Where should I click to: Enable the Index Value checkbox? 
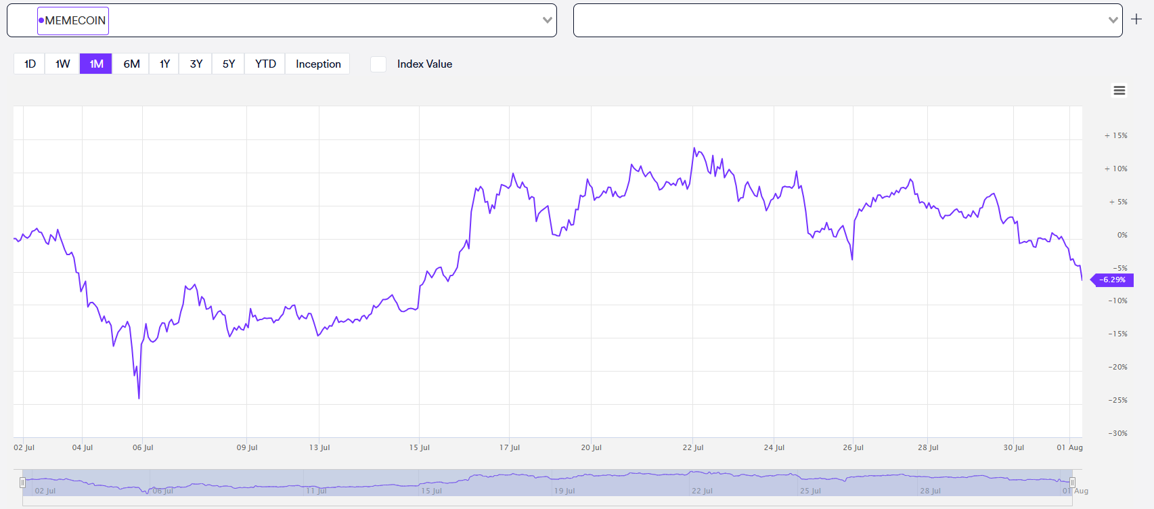coord(378,64)
